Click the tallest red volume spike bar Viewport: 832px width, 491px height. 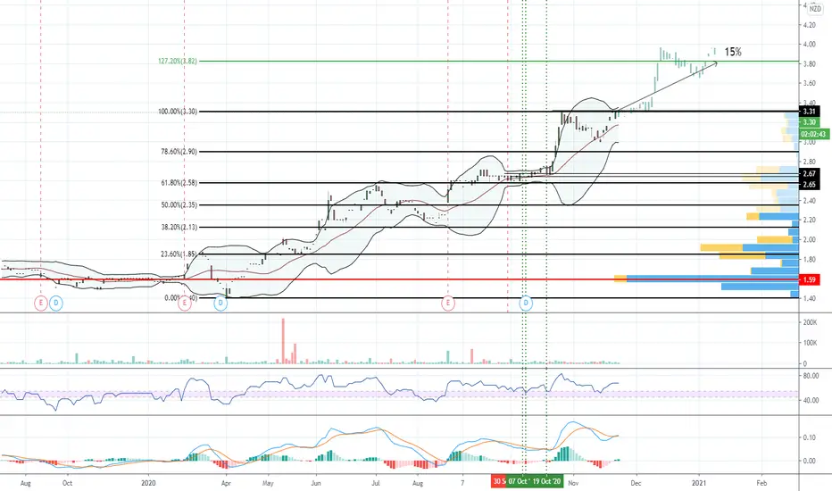283,341
